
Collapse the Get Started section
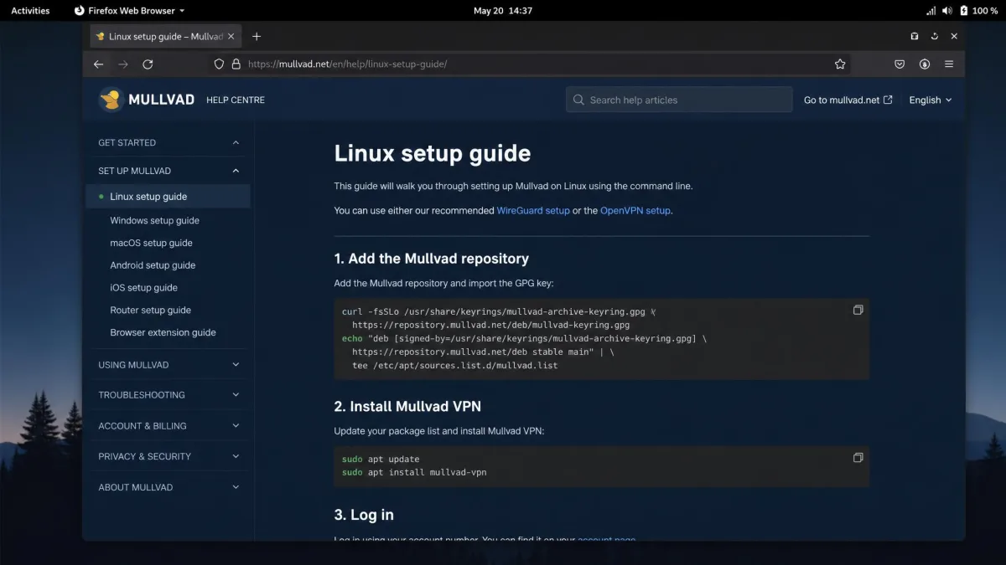[x=236, y=142]
